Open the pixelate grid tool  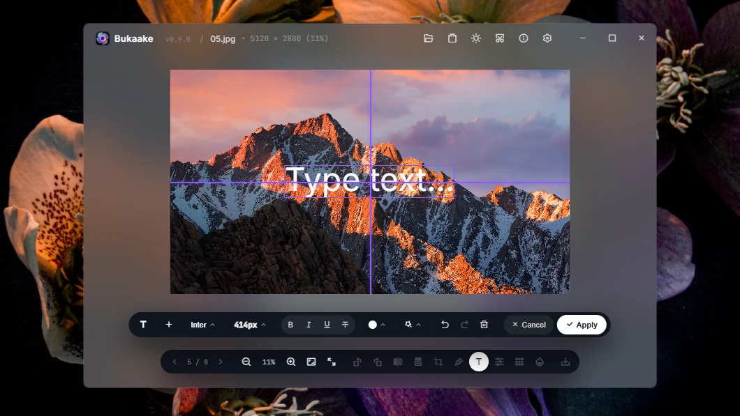pos(519,362)
